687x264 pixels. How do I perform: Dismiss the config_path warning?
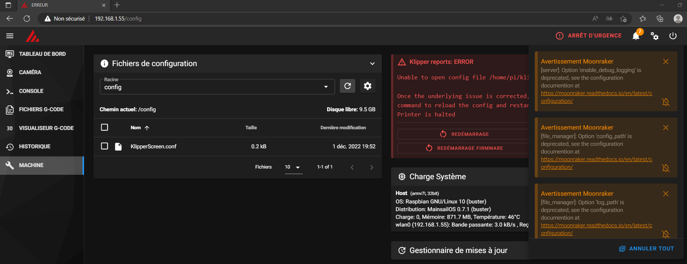tap(666, 128)
